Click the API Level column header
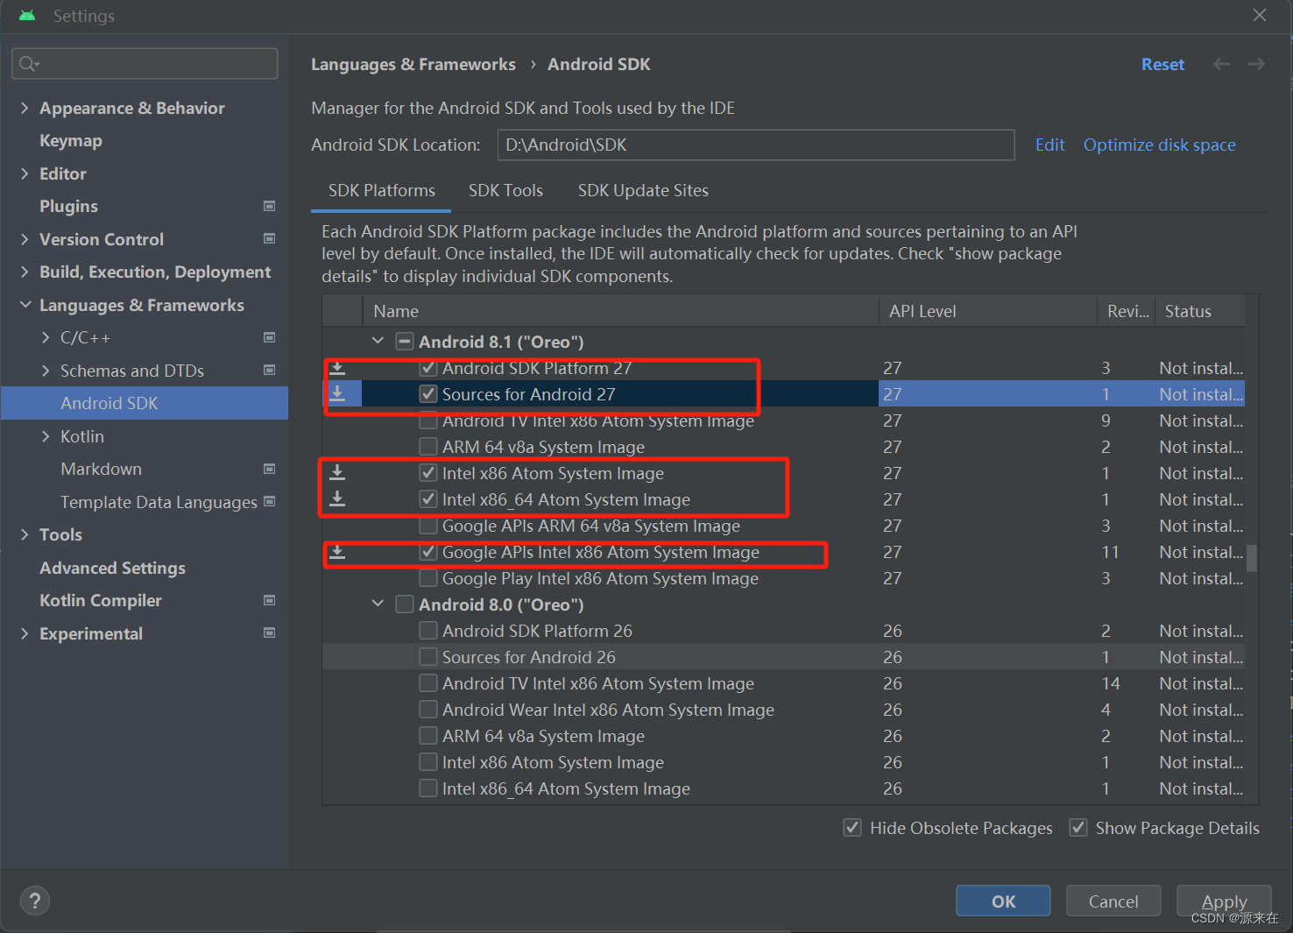 (x=987, y=311)
